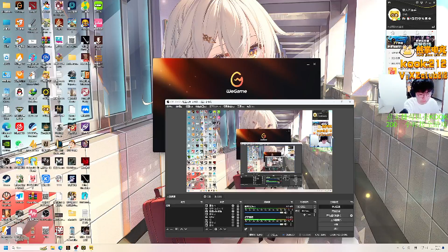Open source properties gear icon in OBS
The image size is (448, 252).
pyautogui.click(x=216, y=229)
